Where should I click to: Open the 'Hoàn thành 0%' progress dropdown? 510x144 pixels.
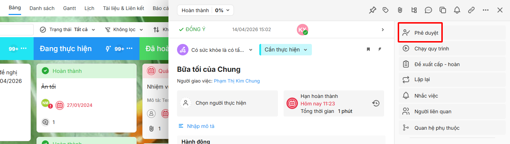205,10
